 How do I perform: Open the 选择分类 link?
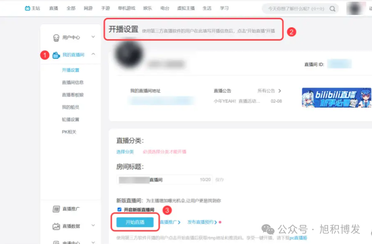(125, 152)
